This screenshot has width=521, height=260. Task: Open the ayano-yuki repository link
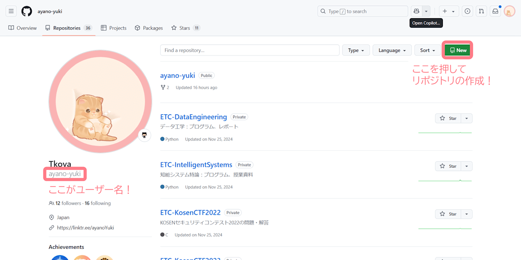click(x=178, y=75)
